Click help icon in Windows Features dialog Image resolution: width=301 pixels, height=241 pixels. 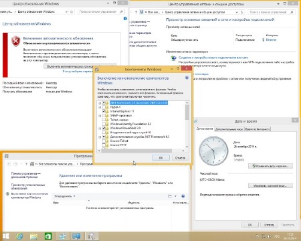coord(187,78)
